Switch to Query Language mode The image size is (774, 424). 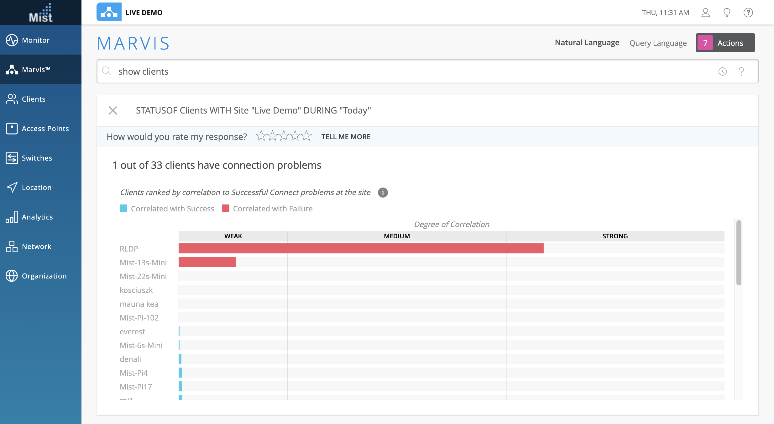point(658,43)
